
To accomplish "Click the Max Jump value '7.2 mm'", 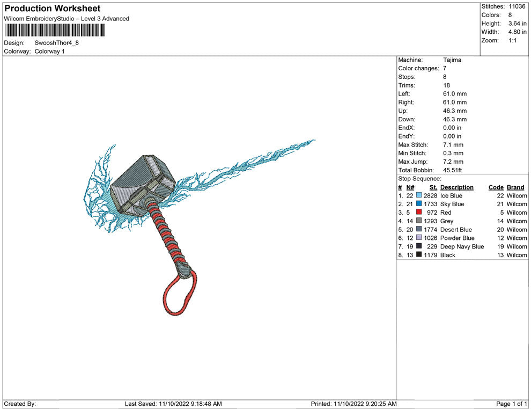I will (x=453, y=162).
